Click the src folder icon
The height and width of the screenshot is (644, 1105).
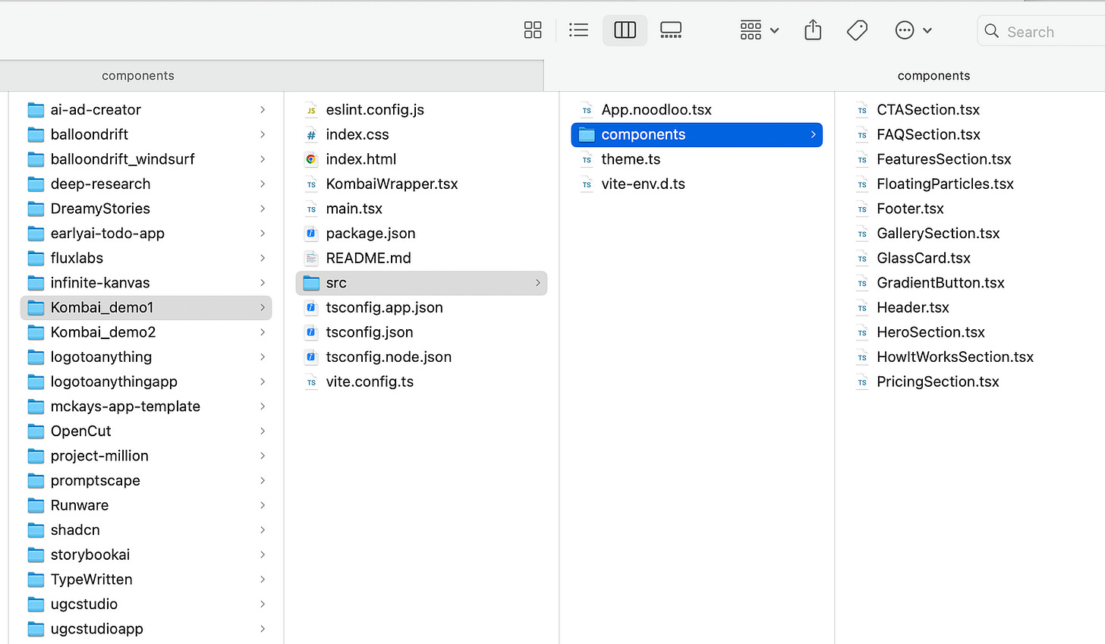(x=311, y=283)
